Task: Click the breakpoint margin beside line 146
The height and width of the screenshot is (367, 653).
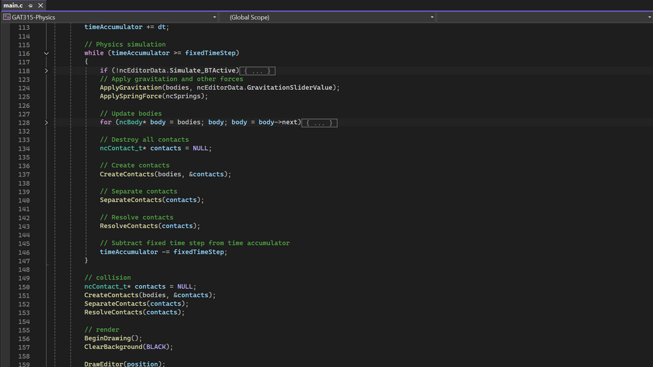Action: click(x=5, y=252)
